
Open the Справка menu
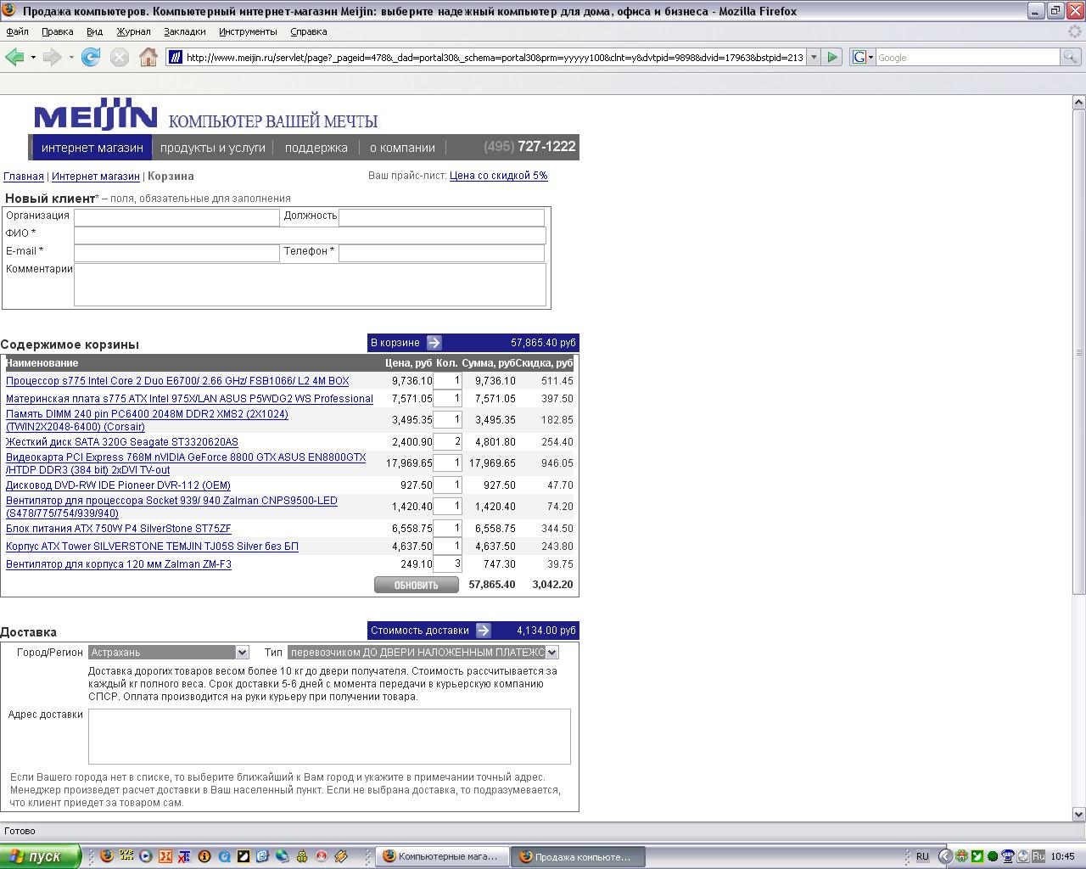(308, 31)
